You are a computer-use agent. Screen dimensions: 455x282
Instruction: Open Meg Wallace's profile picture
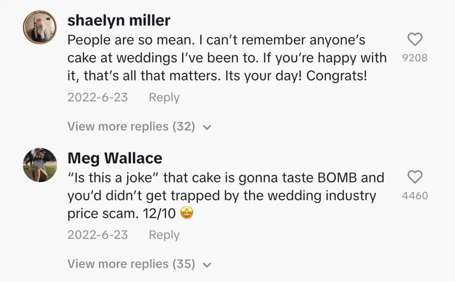40,165
